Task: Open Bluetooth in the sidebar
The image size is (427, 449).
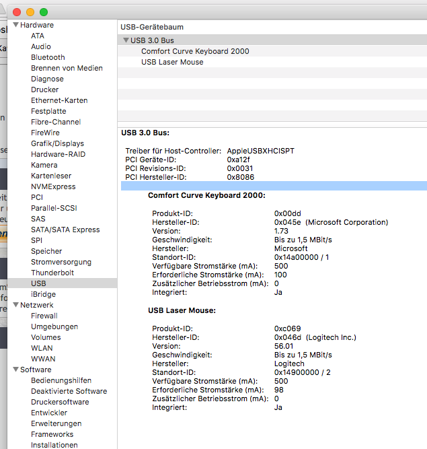Action: click(48, 57)
